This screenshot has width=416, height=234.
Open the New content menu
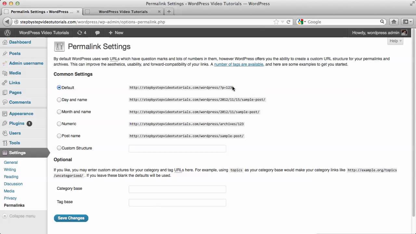[x=116, y=32]
